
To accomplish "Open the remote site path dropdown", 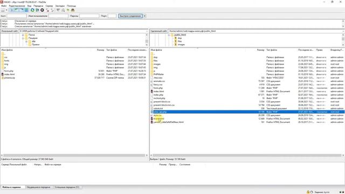I will 343,31.
